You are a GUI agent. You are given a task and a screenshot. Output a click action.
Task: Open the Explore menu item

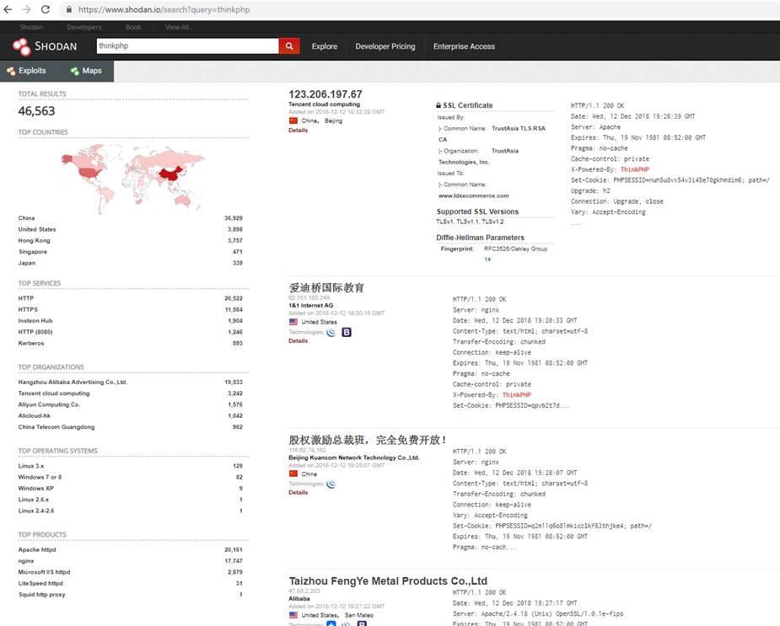click(x=325, y=46)
